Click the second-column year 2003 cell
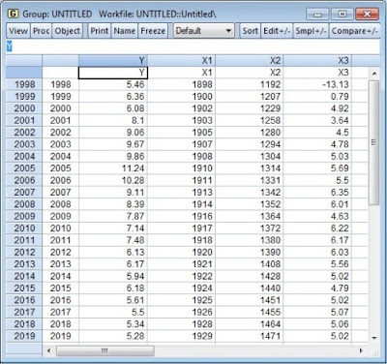The height and width of the screenshot is (364, 387). [x=60, y=144]
